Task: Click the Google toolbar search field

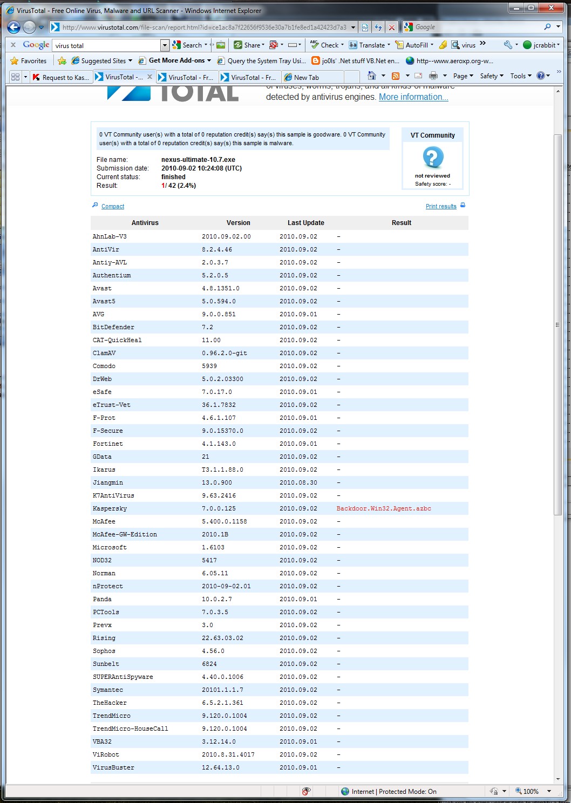Action: pos(107,45)
